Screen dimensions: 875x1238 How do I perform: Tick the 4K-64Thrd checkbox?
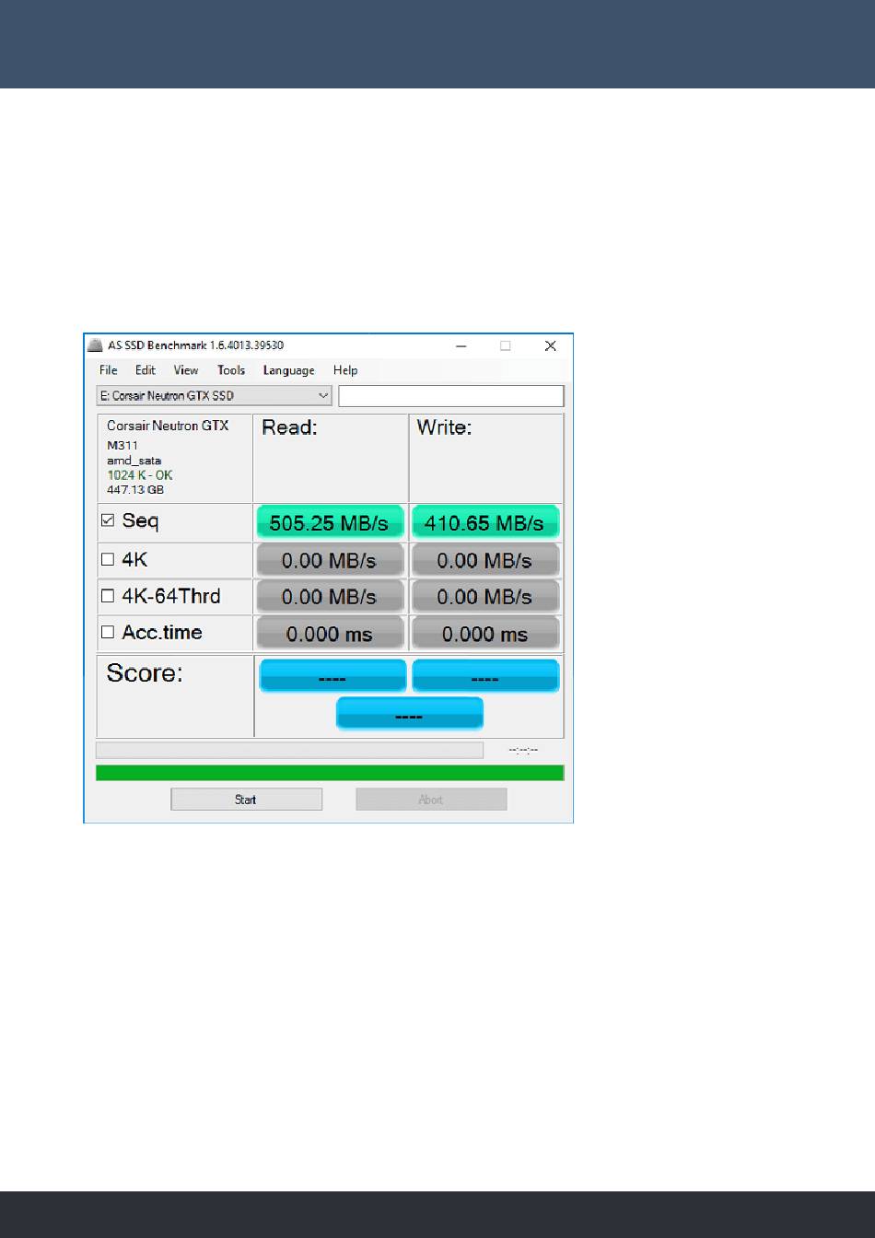click(108, 596)
